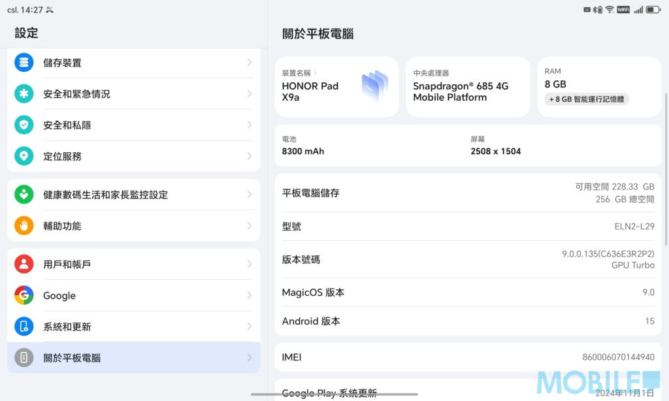Viewport: 669px width, 401px height.
Task: Tap the Safety and Emergency asterisk icon
Action: point(24,94)
